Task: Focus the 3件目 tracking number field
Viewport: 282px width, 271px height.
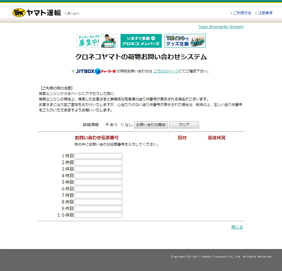Action: [98, 169]
